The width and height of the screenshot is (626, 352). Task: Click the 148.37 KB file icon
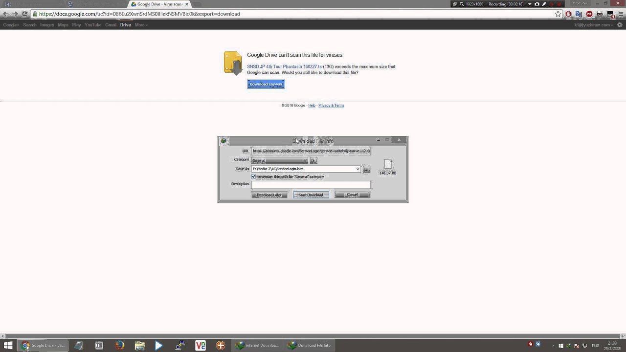(388, 164)
